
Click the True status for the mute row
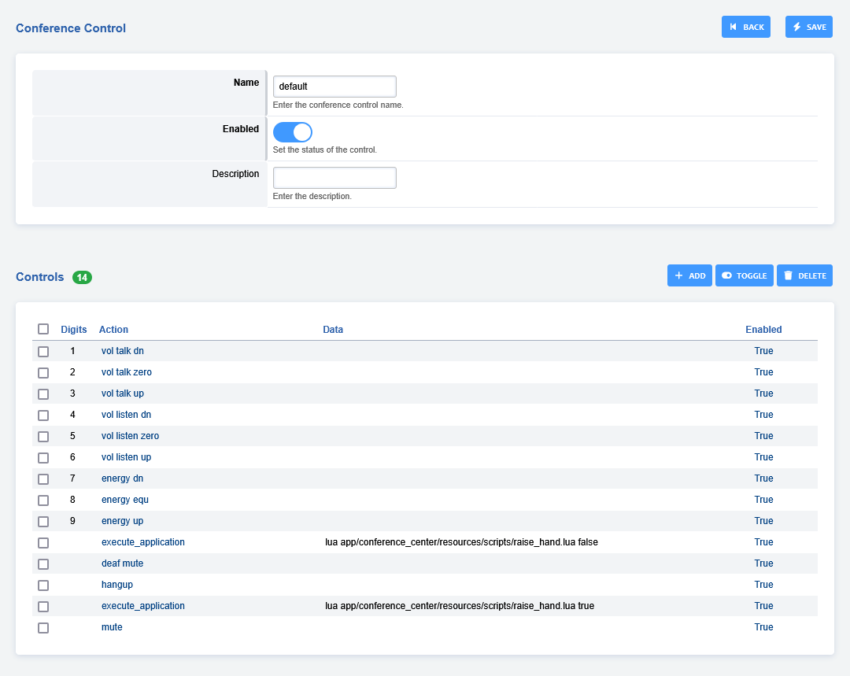(x=763, y=627)
